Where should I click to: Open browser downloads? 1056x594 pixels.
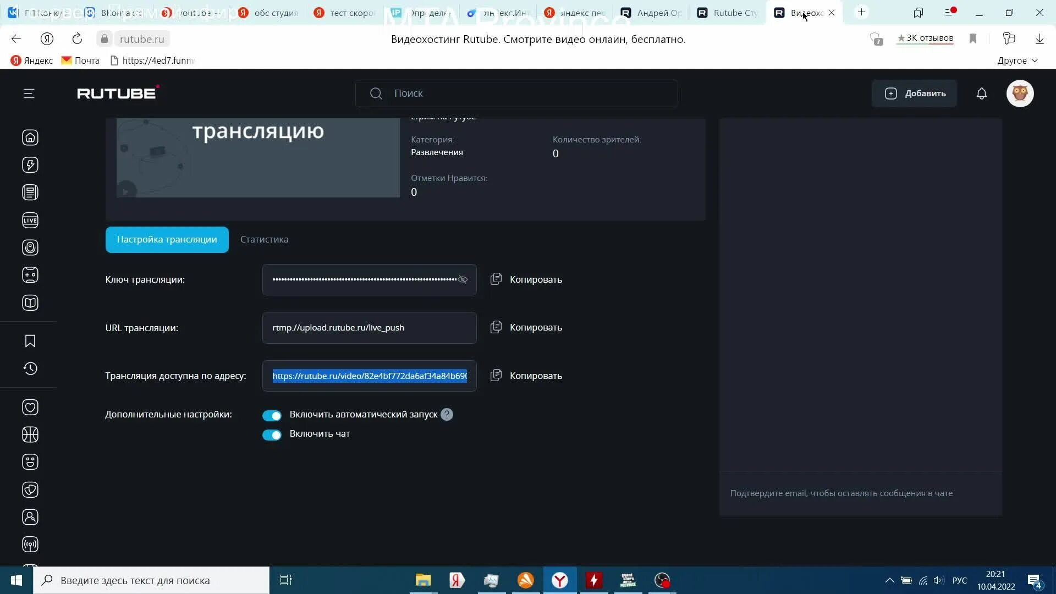1039,38
